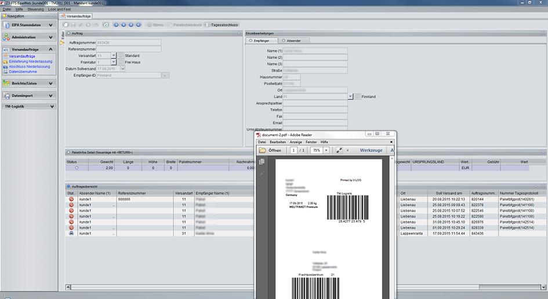Click the Storno button
Image resolution: width=548 pixels, height=299 pixels.
tap(155, 25)
